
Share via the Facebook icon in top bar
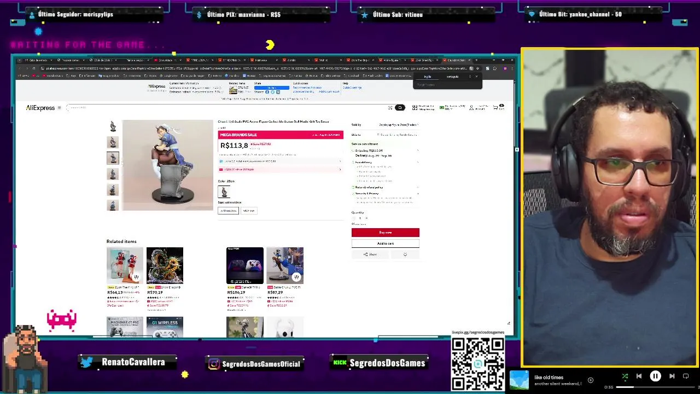tap(267, 92)
